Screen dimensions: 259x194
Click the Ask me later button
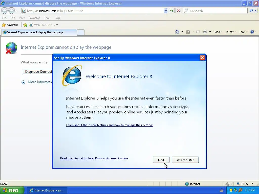(185, 160)
